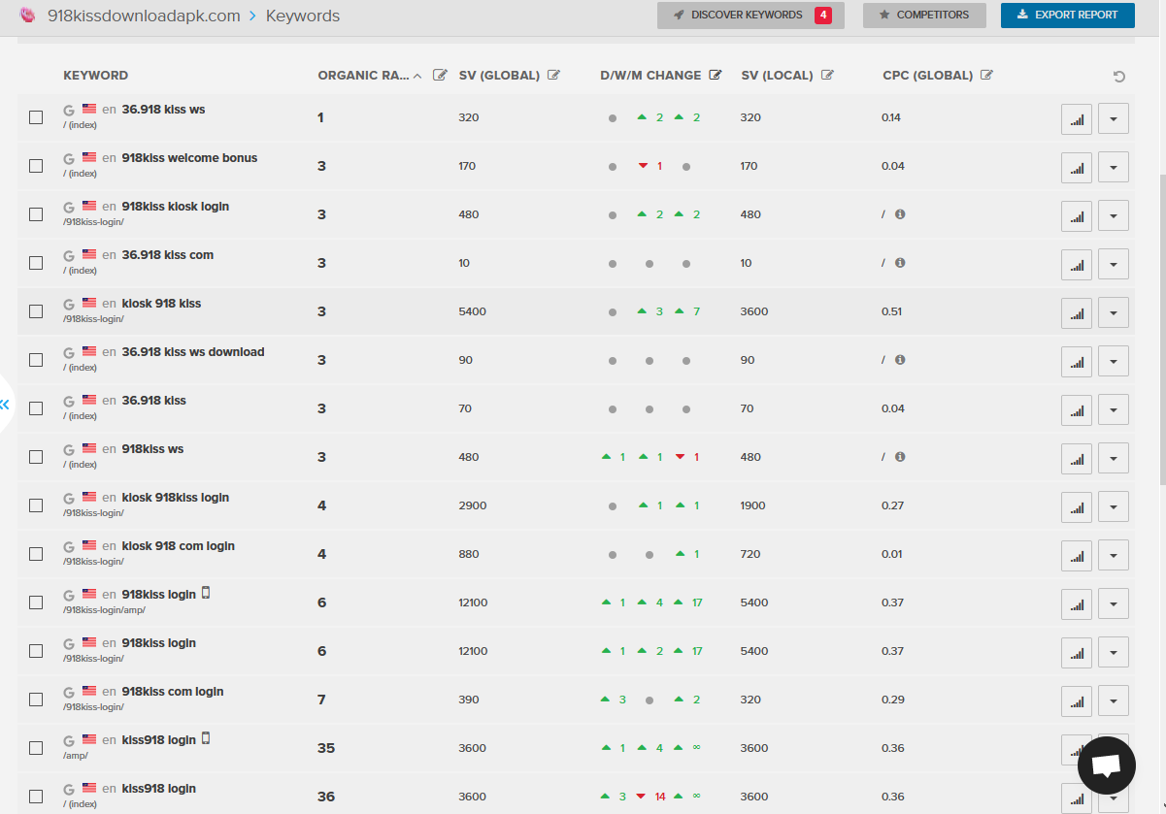The height and width of the screenshot is (814, 1166).
Task: Sort by SV (Global) column header
Action: point(499,76)
